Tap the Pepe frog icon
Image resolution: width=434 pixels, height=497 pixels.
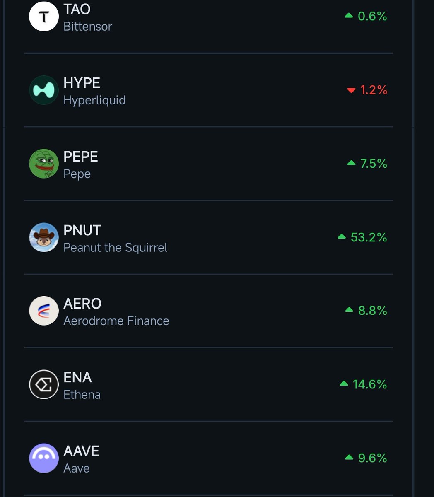(43, 164)
